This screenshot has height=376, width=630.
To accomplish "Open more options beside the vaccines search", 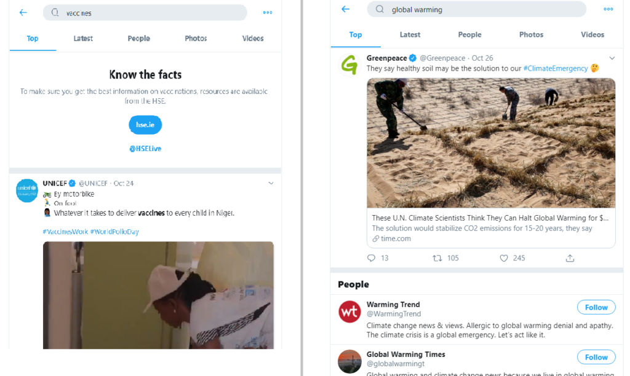I will 268,12.
